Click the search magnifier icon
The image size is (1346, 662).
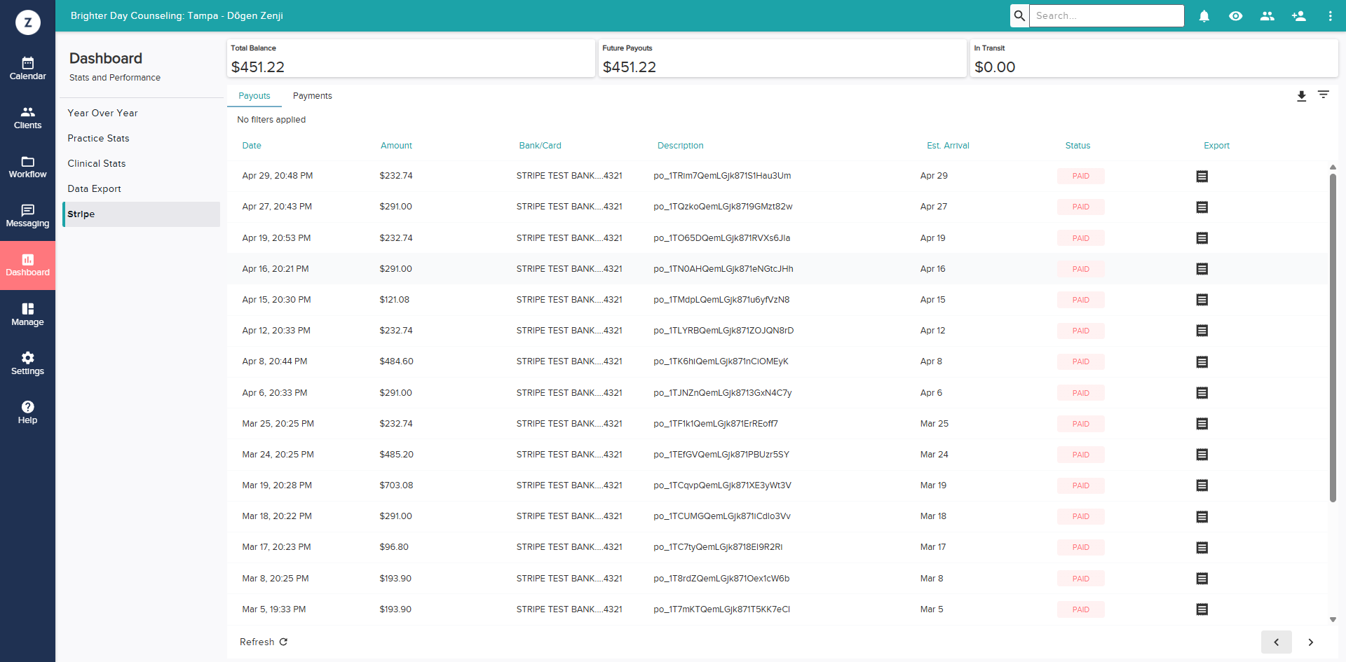pyautogui.click(x=1019, y=15)
